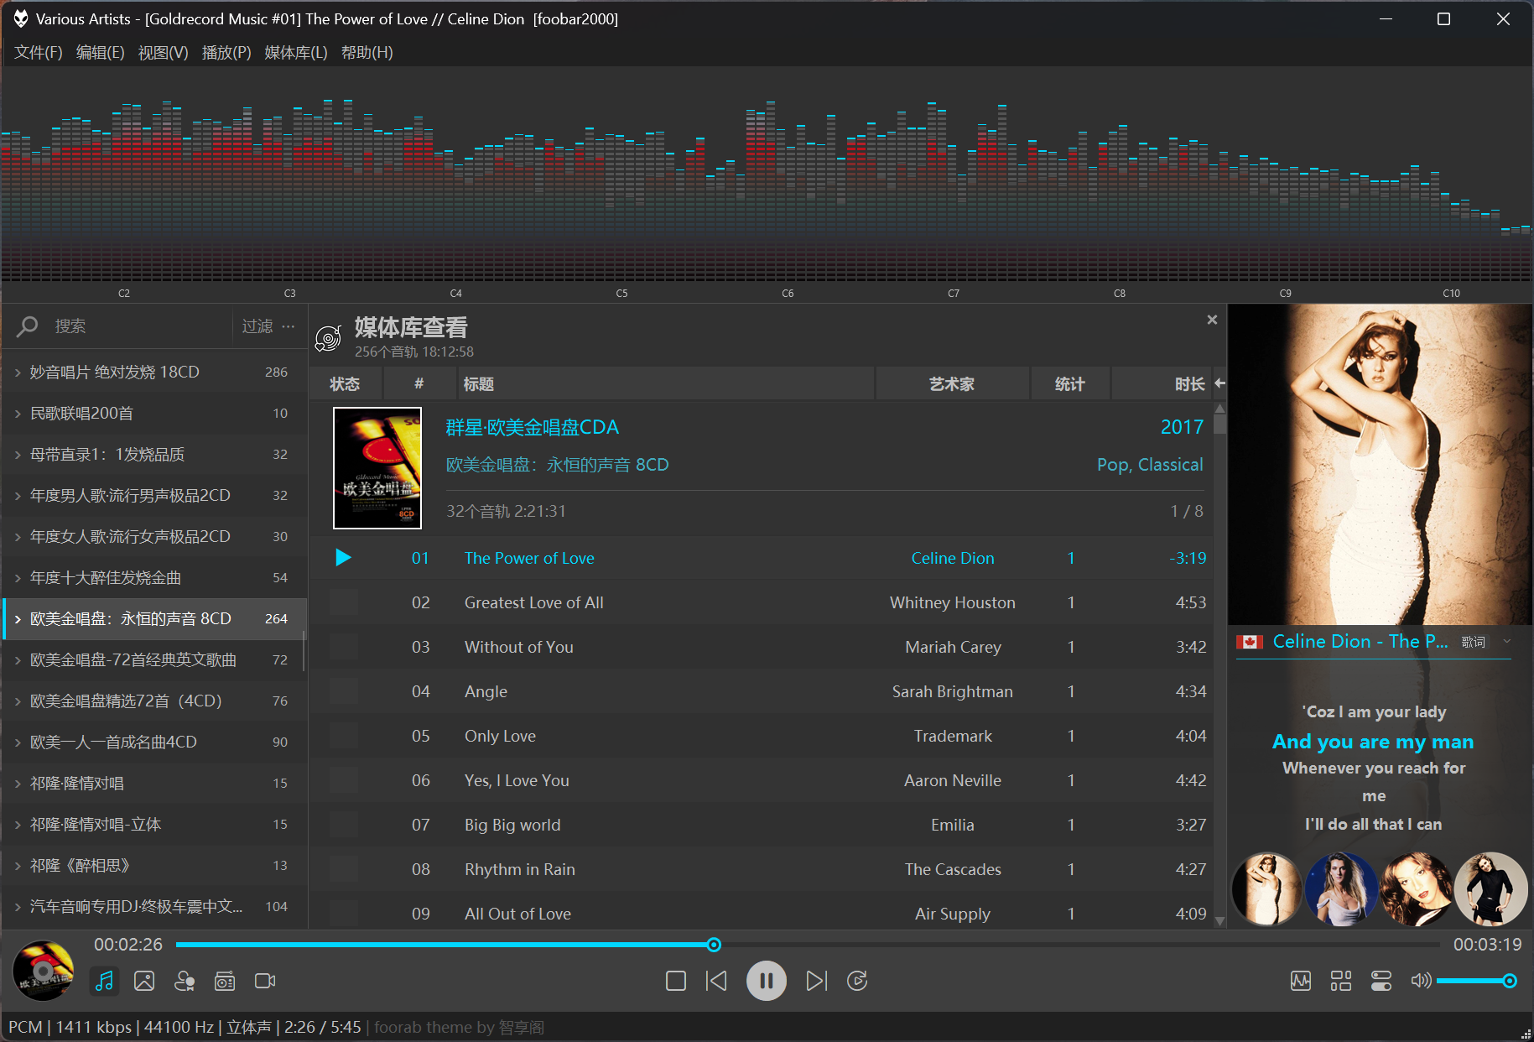The height and width of the screenshot is (1042, 1534).
Task: Click the collapse arrow beside 时长 column
Action: click(x=1220, y=383)
